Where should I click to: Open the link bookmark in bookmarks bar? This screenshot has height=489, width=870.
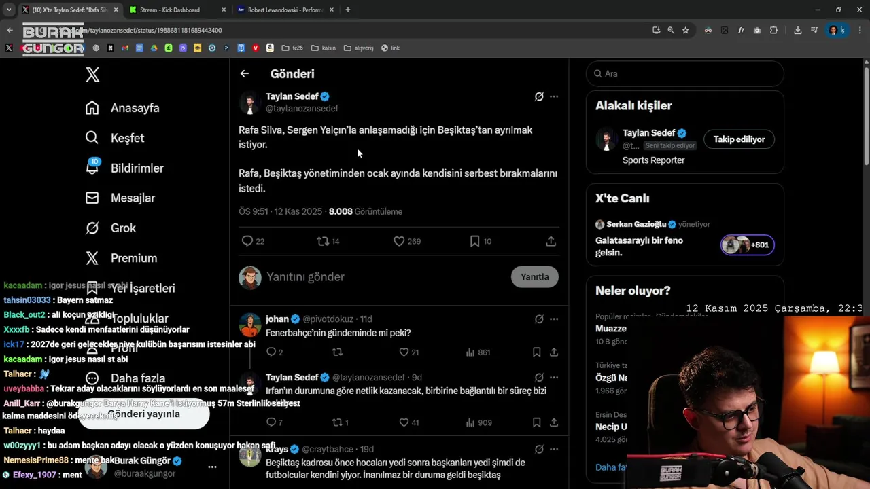(390, 48)
